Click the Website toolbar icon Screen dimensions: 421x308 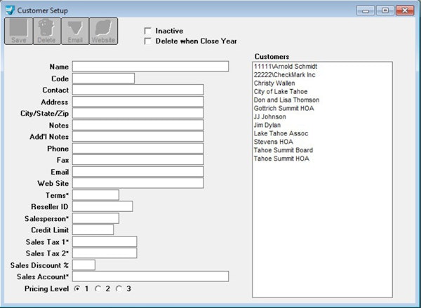[103, 32]
